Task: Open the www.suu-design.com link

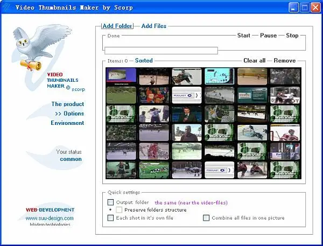Action: click(x=50, y=218)
